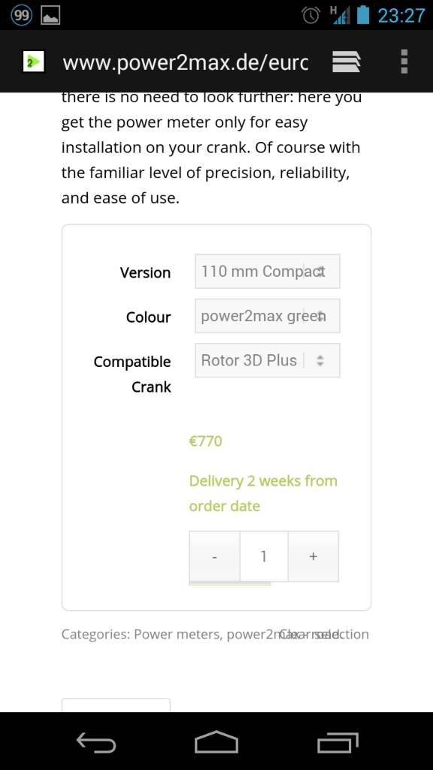
Task: Tap the Clear selection link
Action: 324,635
